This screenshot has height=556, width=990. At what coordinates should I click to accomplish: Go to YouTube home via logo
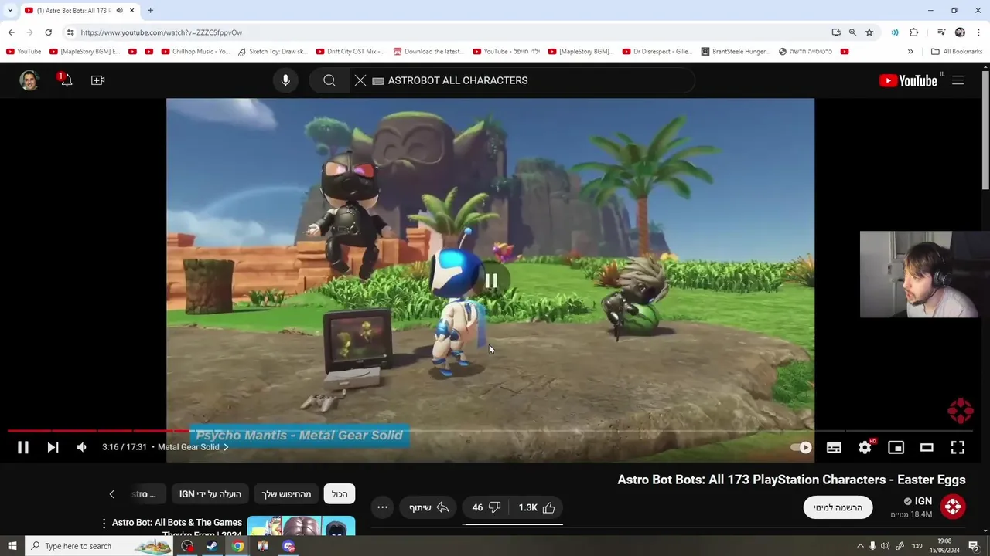click(908, 80)
